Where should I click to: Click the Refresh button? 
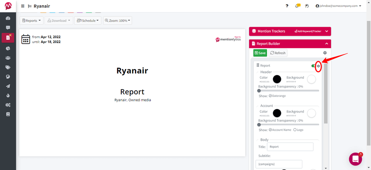point(278,53)
